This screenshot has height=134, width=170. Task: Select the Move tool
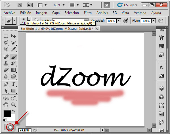pyautogui.click(x=13, y=36)
